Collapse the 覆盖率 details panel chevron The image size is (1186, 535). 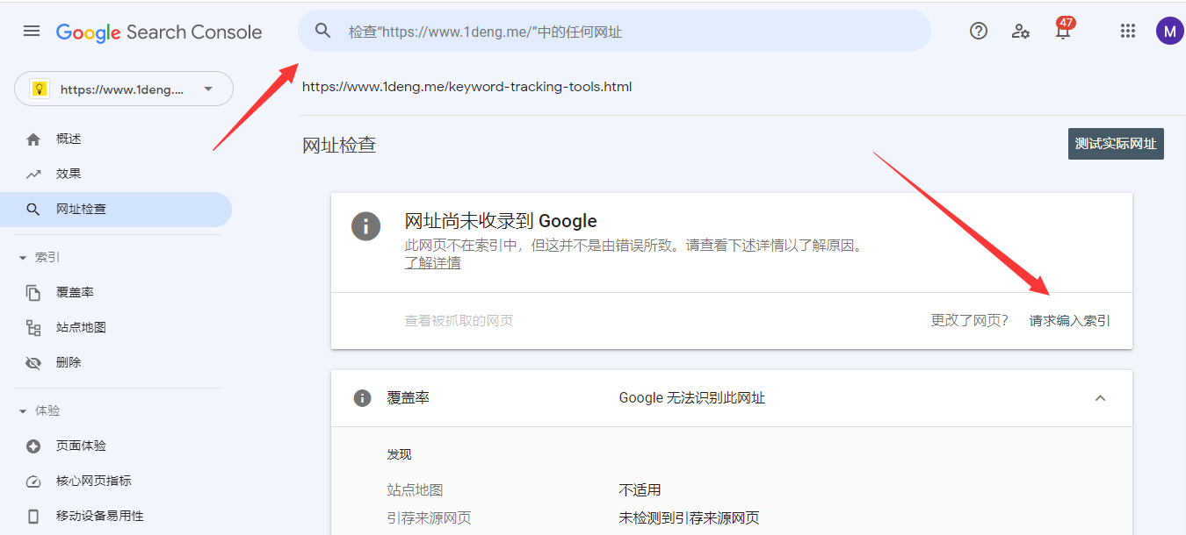click(1100, 398)
